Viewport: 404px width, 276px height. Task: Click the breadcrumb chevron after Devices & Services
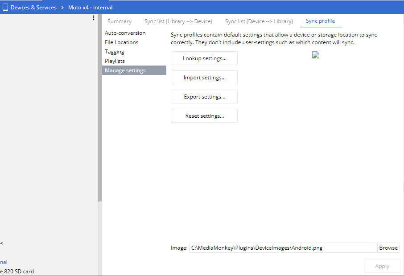pos(62,8)
